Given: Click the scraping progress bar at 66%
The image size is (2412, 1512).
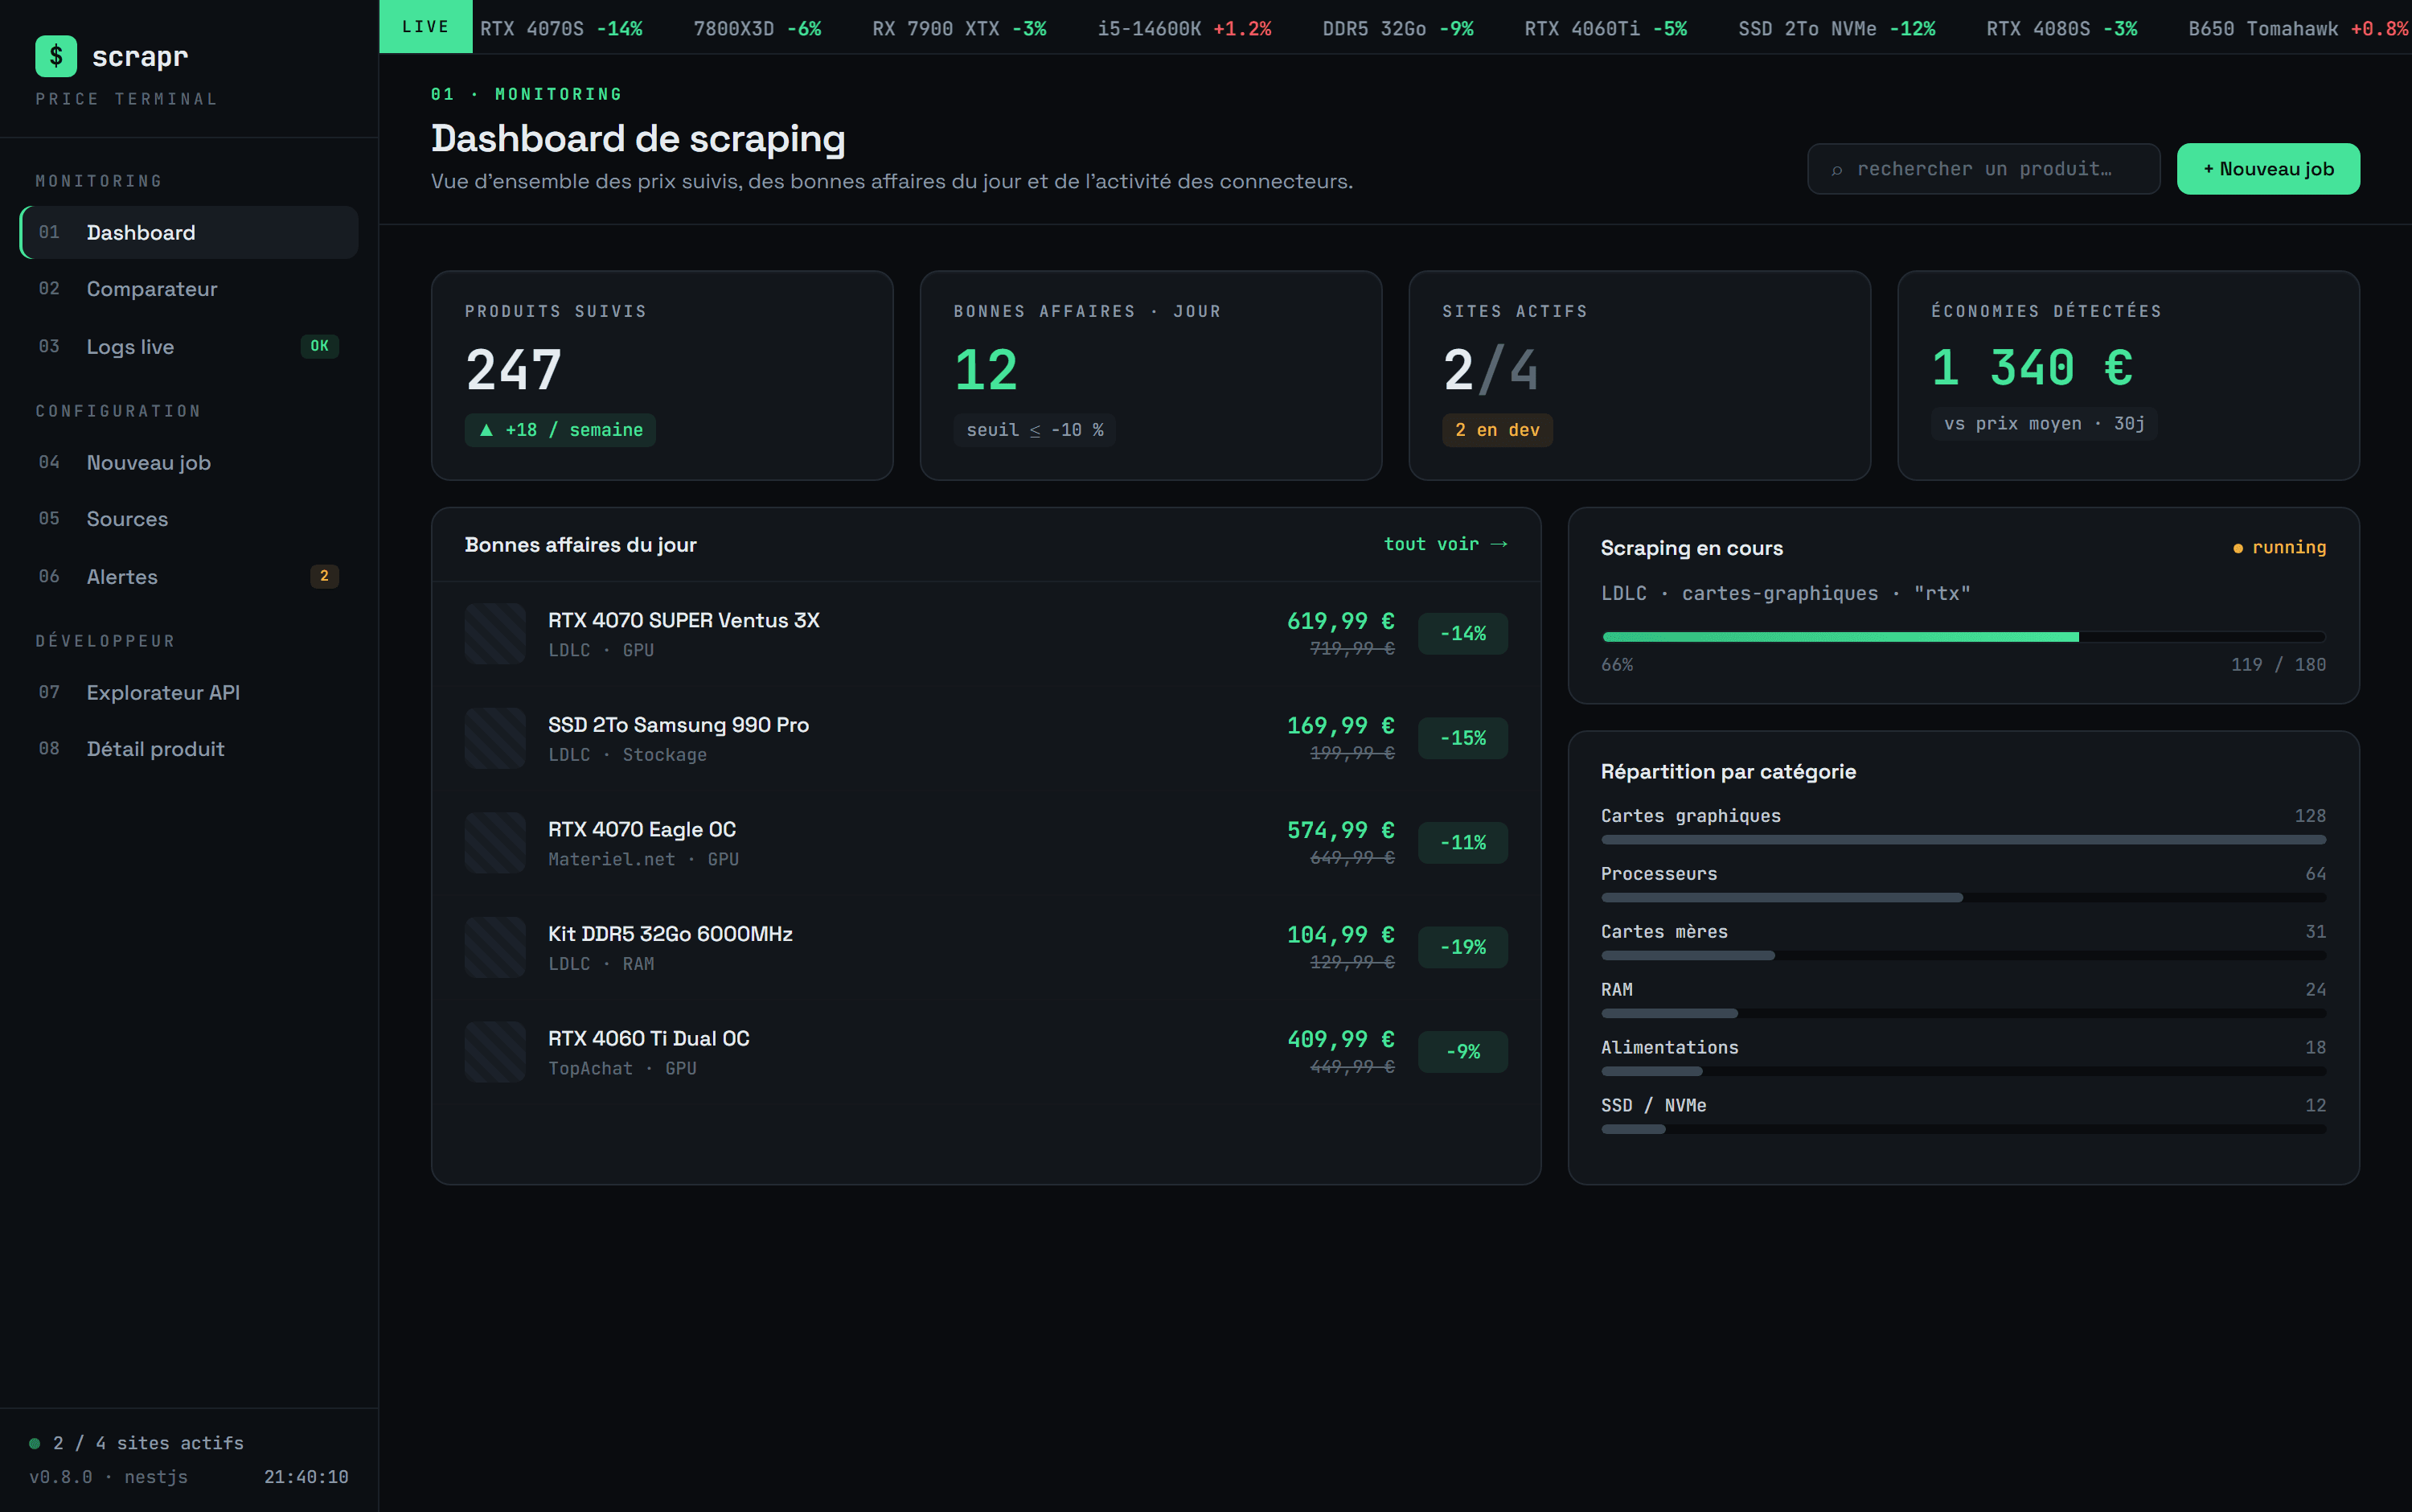Looking at the screenshot, I should [x=1963, y=637].
